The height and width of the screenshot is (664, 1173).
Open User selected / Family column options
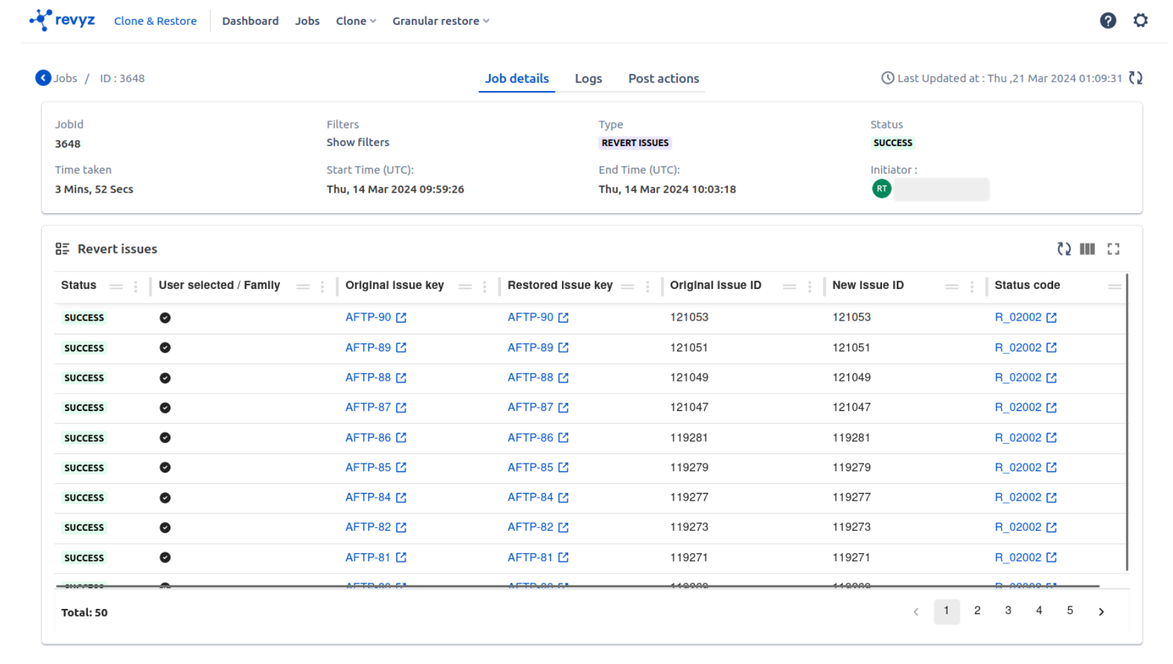[322, 286]
